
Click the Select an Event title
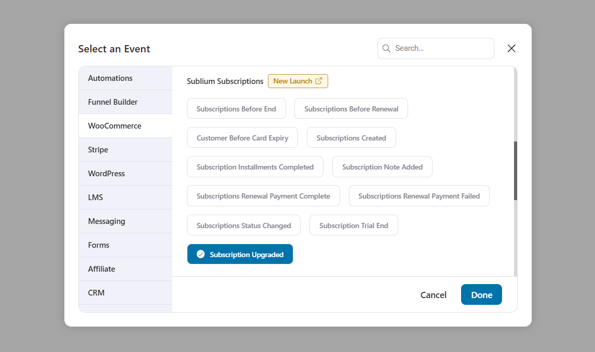[x=114, y=49]
